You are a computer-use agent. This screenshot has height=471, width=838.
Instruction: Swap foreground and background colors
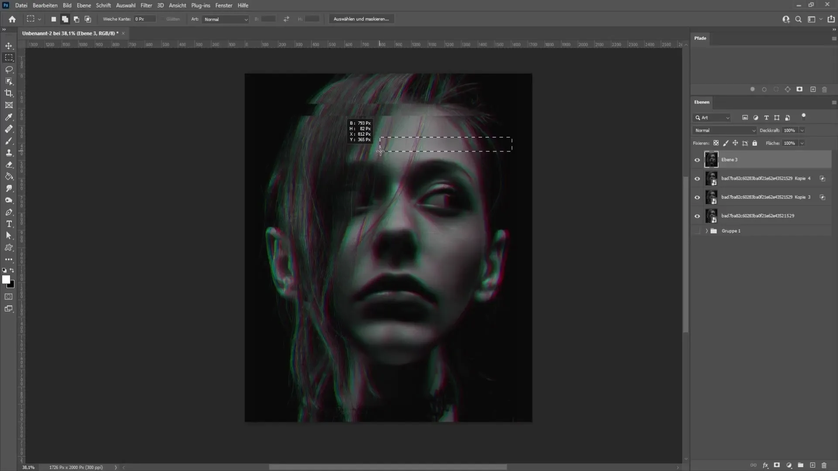[12, 270]
